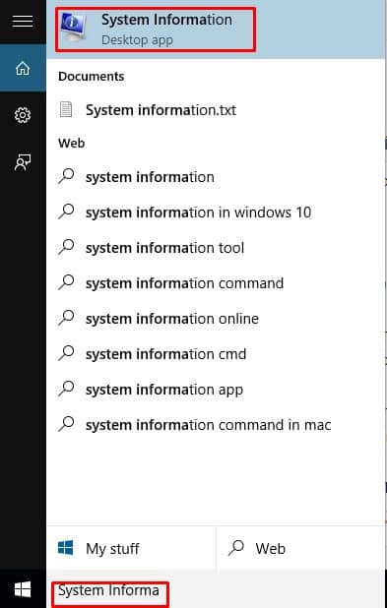Screen dimensions: 387x608
Task: Choose "system information command" web suggestion
Action: 216,283
